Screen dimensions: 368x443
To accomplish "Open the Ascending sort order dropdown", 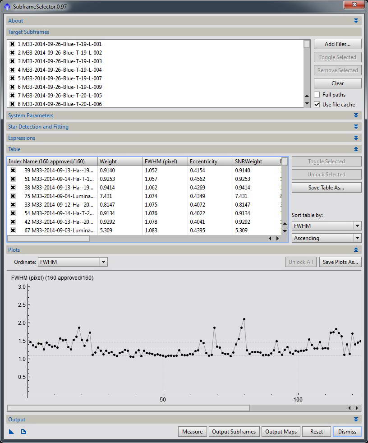I will [327, 238].
